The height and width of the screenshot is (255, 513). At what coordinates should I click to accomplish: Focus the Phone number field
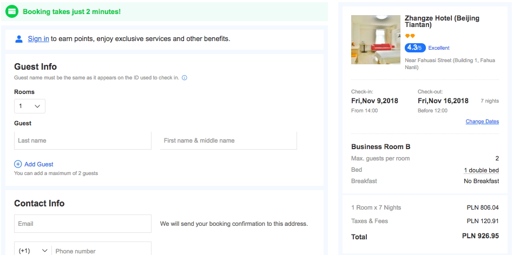pyautogui.click(x=101, y=251)
